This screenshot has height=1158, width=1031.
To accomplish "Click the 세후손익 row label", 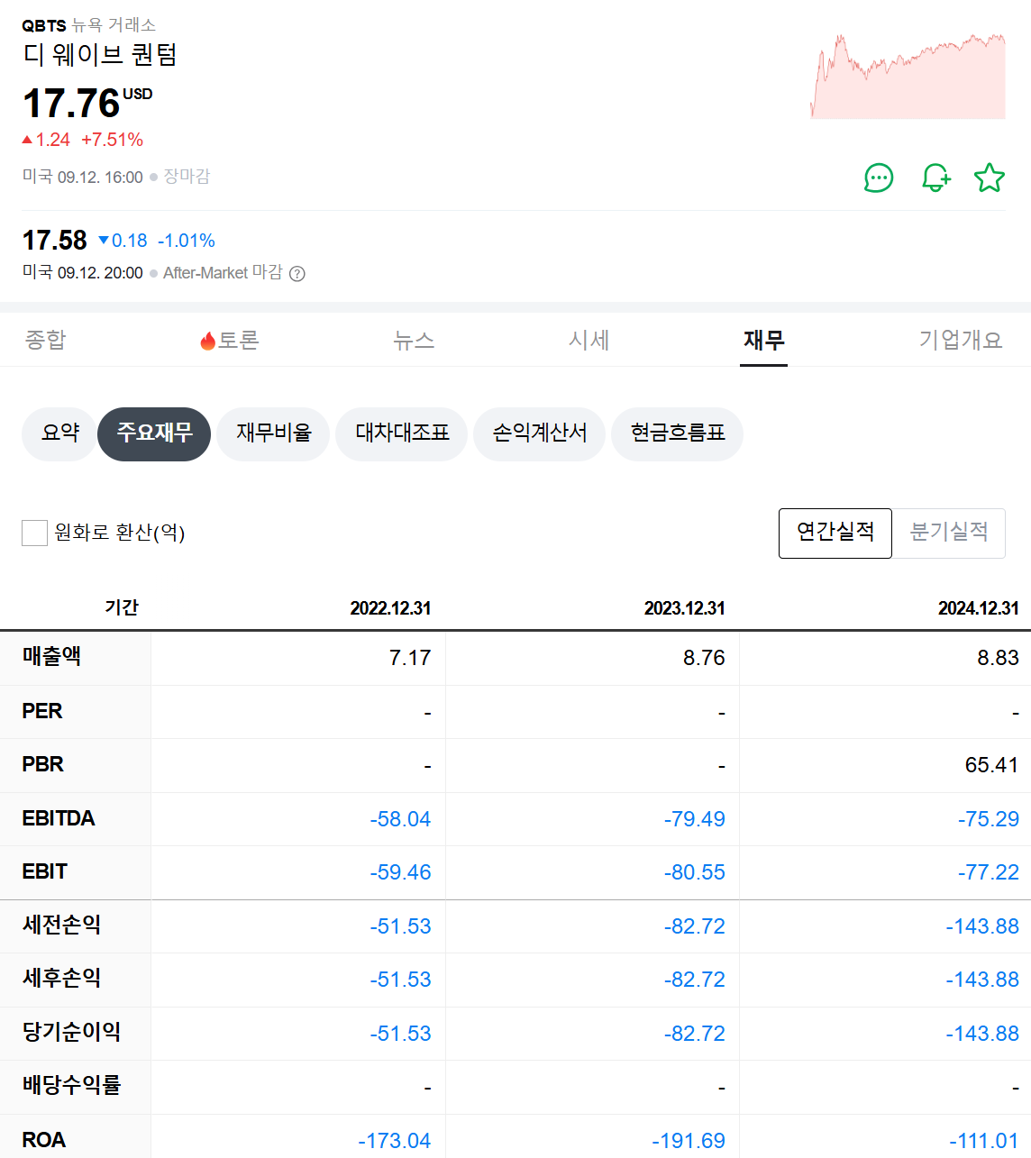I will pos(61,979).
